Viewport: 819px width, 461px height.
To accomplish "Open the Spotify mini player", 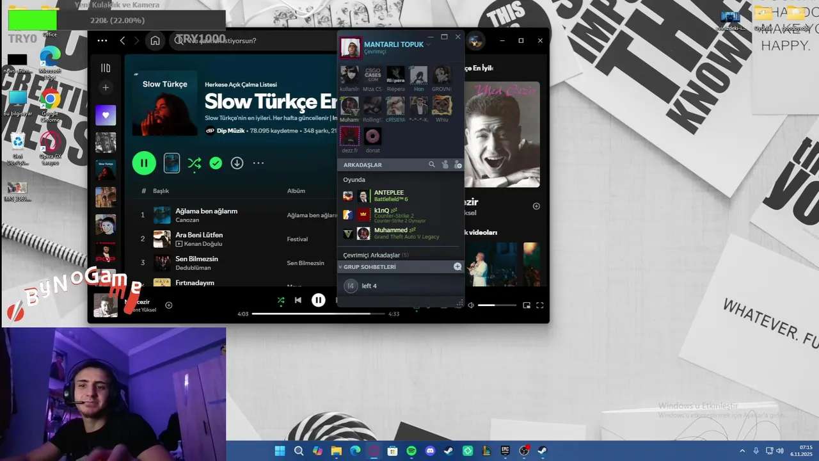I will pyautogui.click(x=527, y=305).
